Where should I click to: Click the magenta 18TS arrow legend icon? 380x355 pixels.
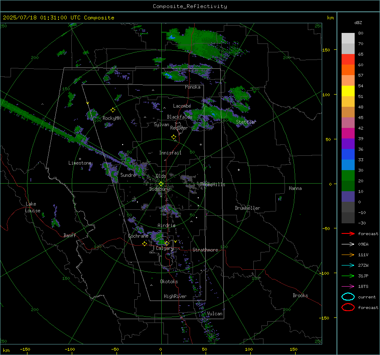pyautogui.click(x=348, y=287)
